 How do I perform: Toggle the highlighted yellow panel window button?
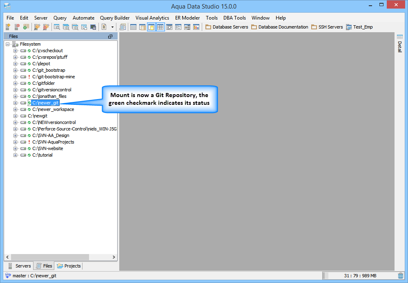click(x=152, y=27)
